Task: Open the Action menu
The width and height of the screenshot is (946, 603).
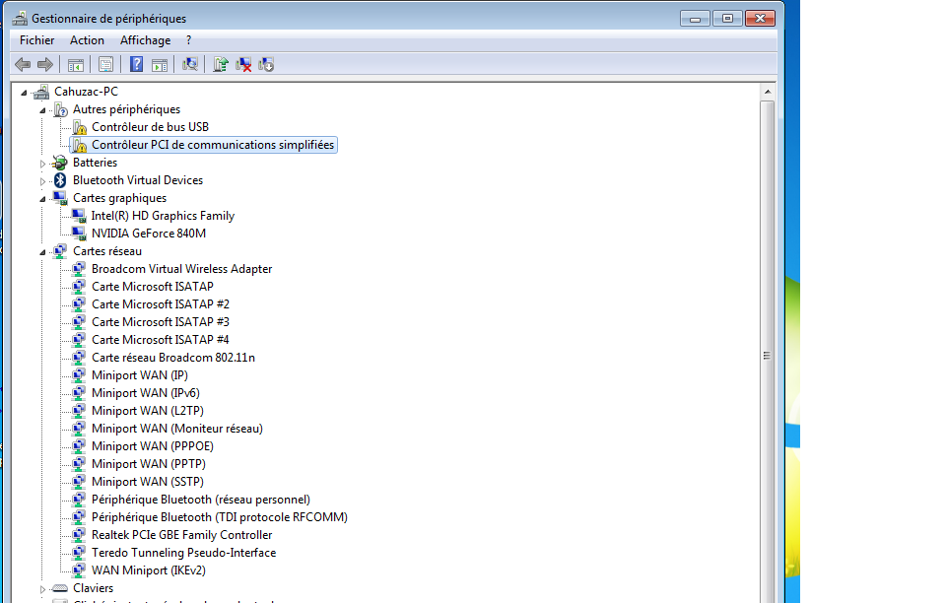Action: (x=87, y=40)
